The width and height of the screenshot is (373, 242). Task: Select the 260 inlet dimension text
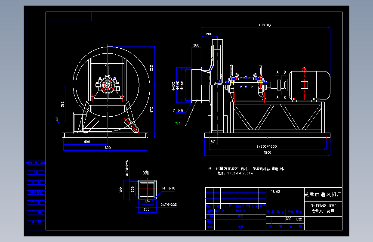pyautogui.click(x=196, y=45)
